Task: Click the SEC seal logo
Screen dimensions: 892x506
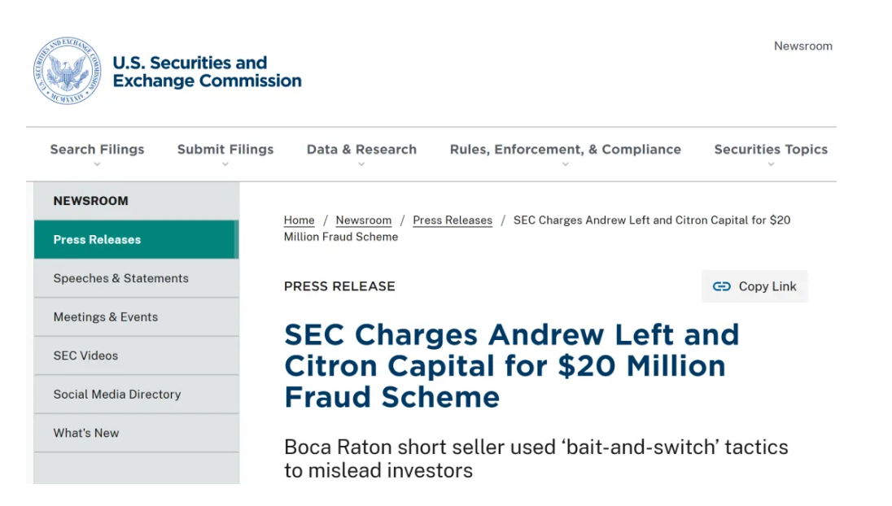Action: pos(67,71)
